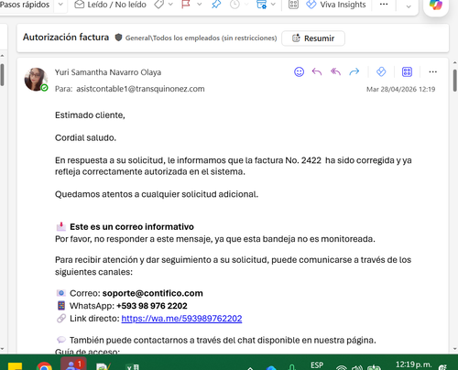The image size is (458, 370).
Task: Expand the ribbon with the chevron arrow
Action: [409, 6]
